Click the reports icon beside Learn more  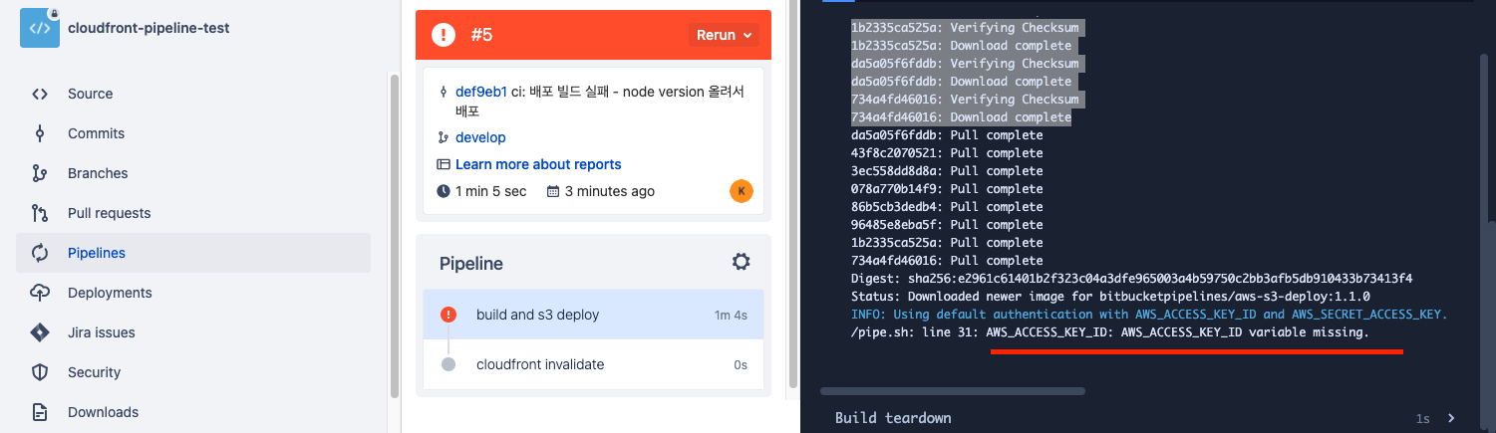(x=444, y=164)
